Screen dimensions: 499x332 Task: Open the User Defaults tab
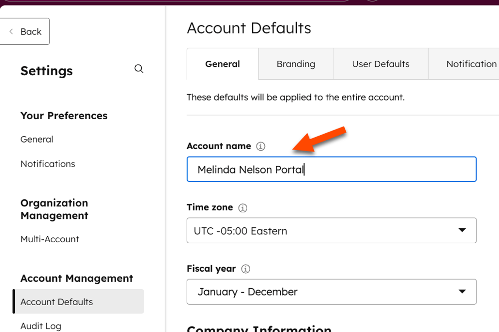[381, 63]
